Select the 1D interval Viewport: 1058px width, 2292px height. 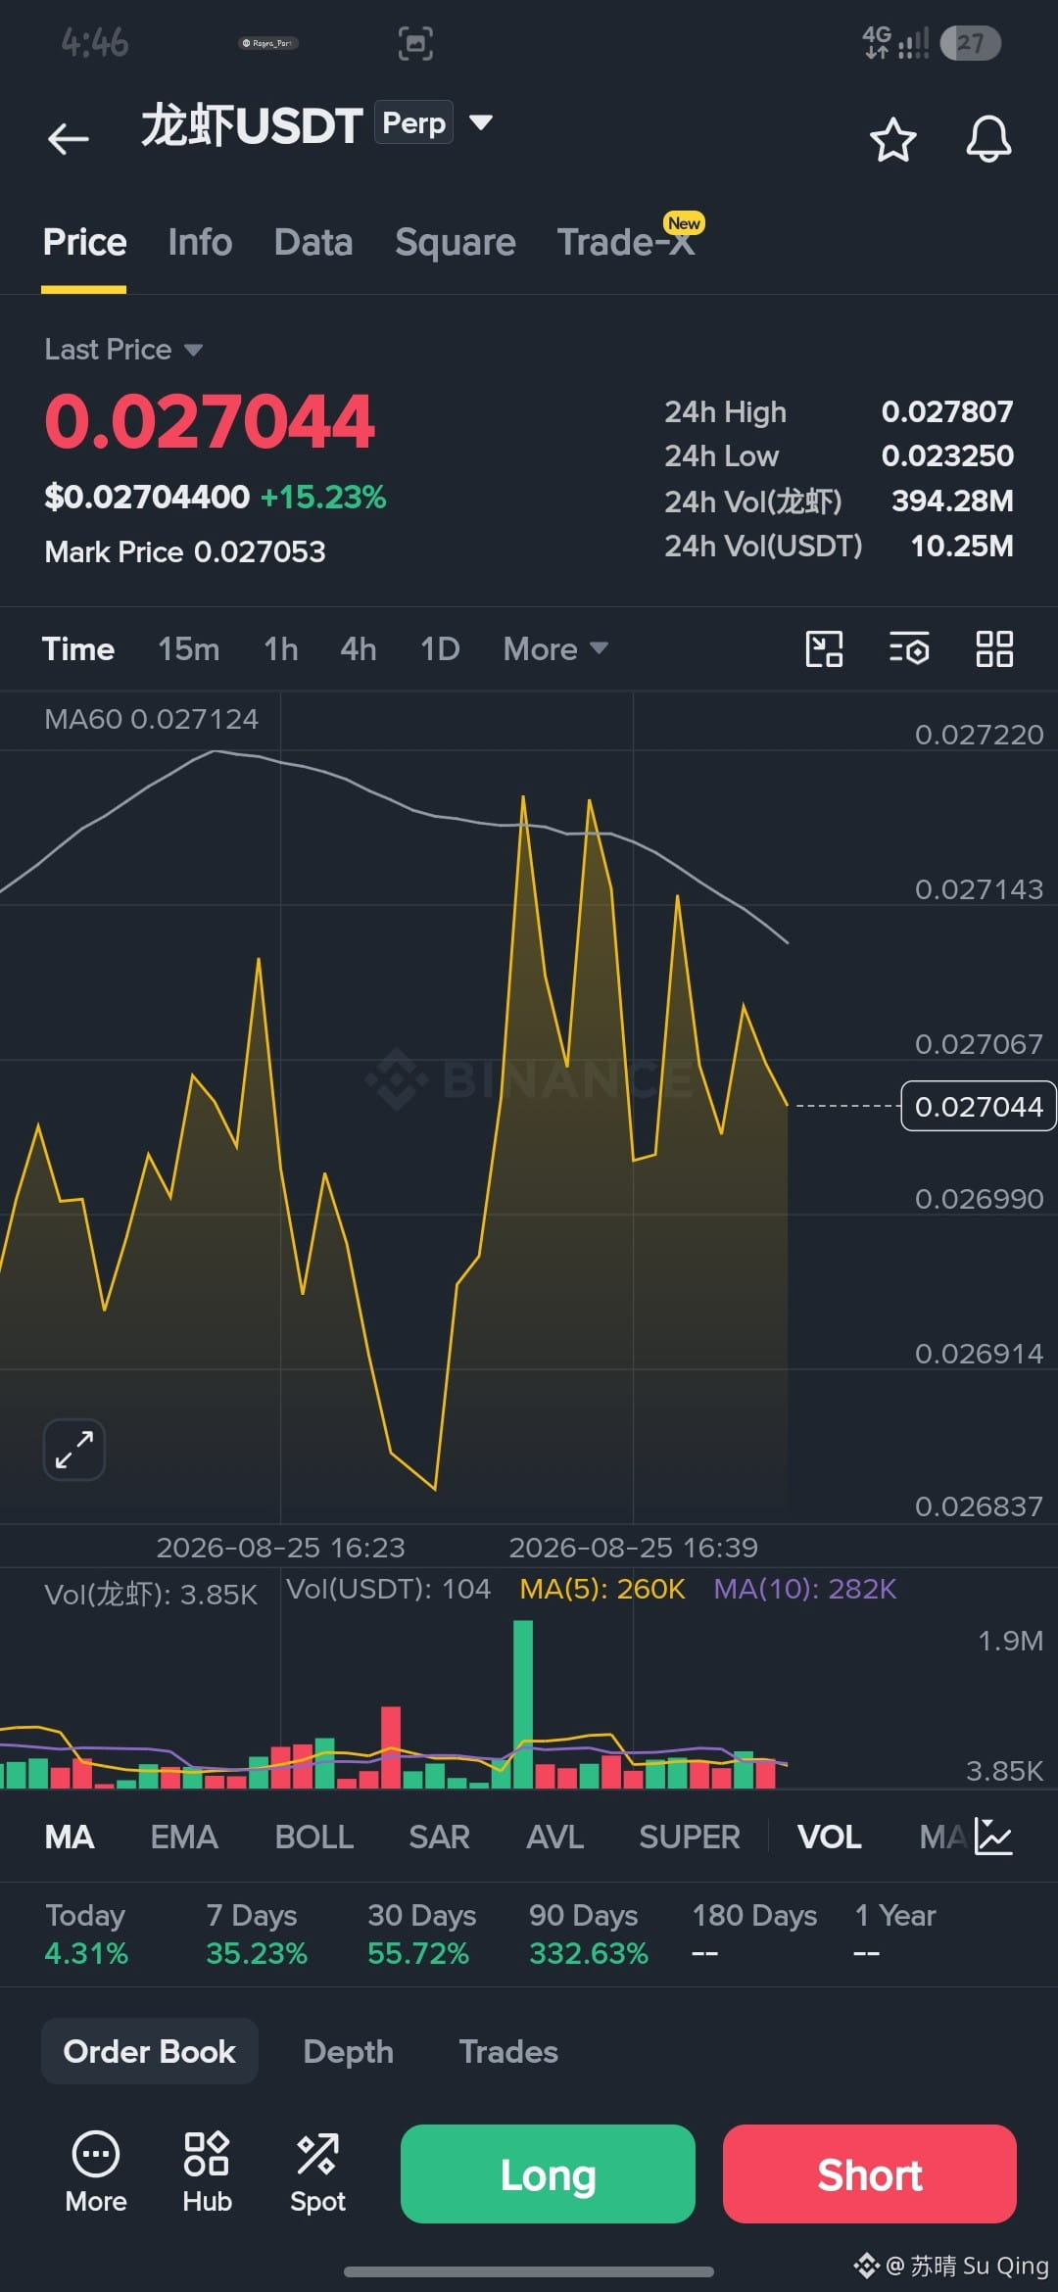click(440, 648)
